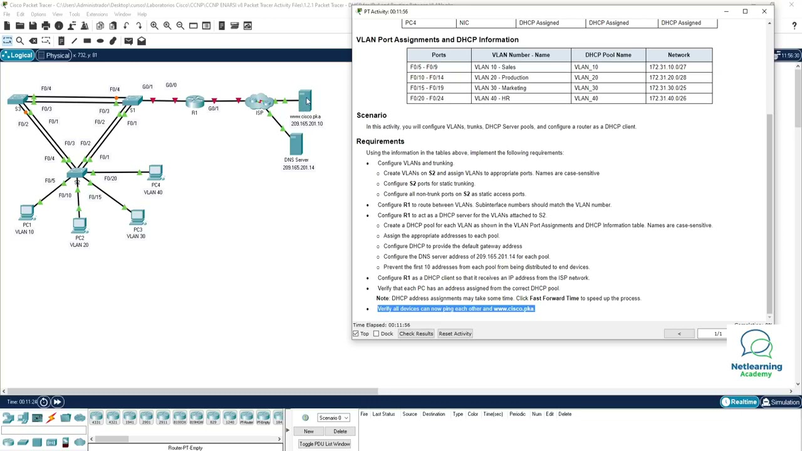Choose the Delete tool icon
This screenshot has height=451, width=802.
pos(33,41)
